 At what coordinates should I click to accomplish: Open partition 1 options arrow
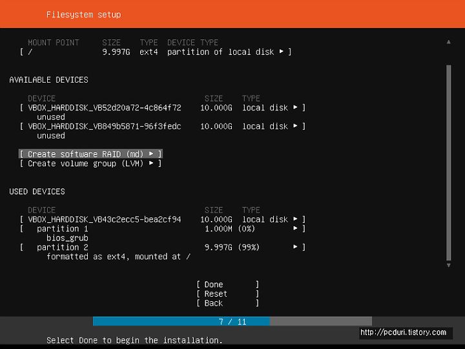tap(295, 228)
